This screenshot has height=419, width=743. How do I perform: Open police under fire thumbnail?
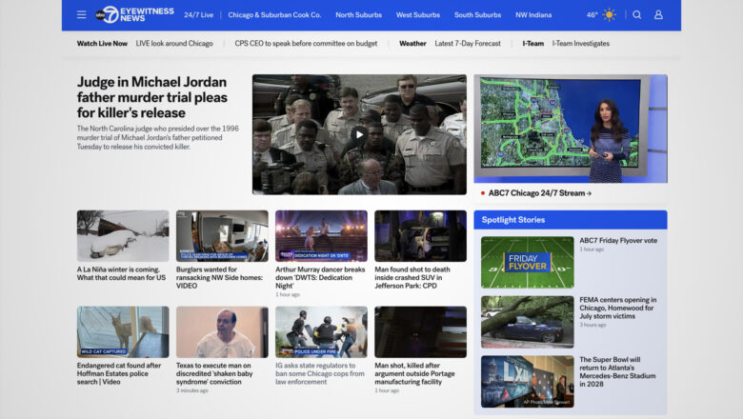coord(321,332)
